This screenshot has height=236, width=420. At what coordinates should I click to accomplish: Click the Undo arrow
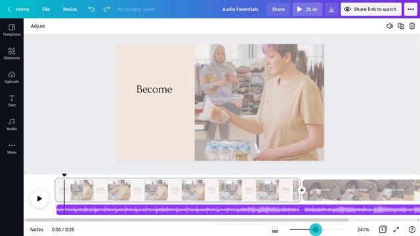91,9
